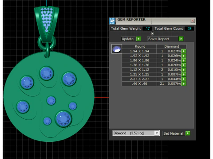Click the Diamond column header
The width and height of the screenshot is (213, 159).
coord(171,46)
